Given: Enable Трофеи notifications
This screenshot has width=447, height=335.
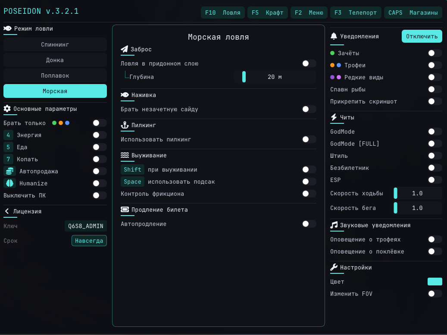Looking at the screenshot, I should [x=435, y=65].
